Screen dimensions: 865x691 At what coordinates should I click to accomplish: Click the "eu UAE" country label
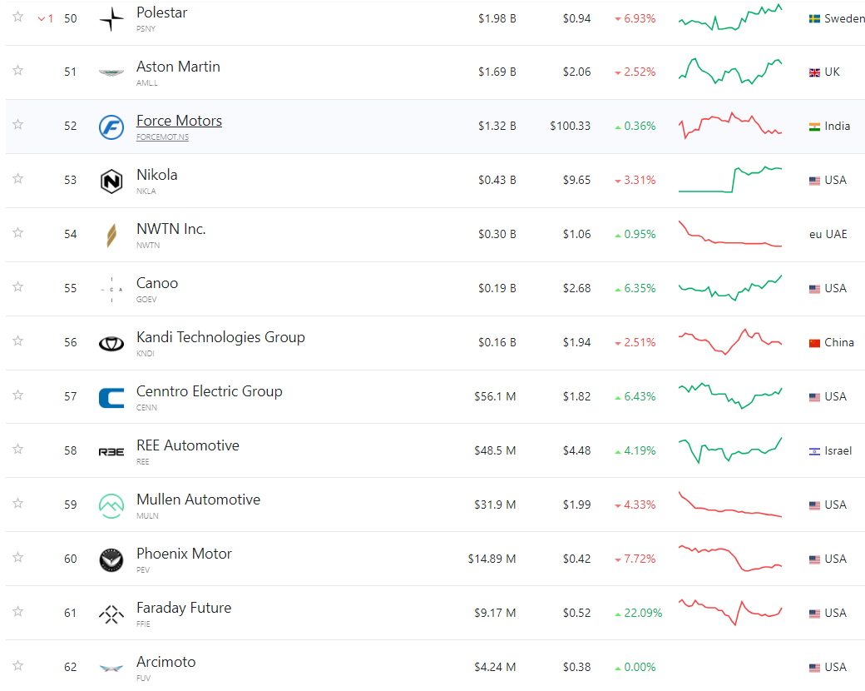pos(828,235)
